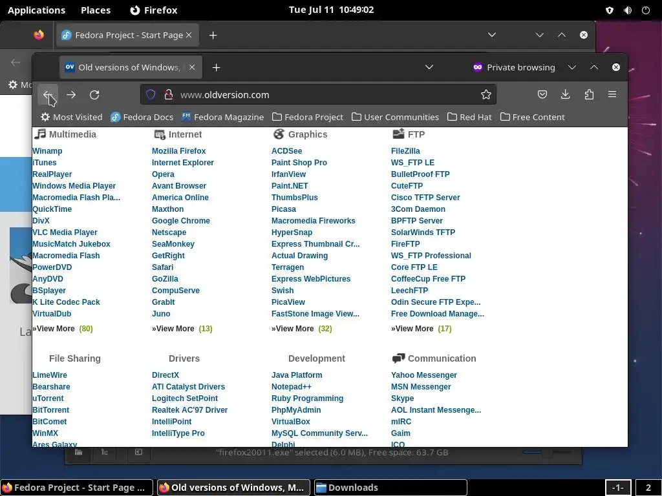Screen dimensions: 662x496
Task: Open the Firefox hamburger application menu
Action: (612, 94)
